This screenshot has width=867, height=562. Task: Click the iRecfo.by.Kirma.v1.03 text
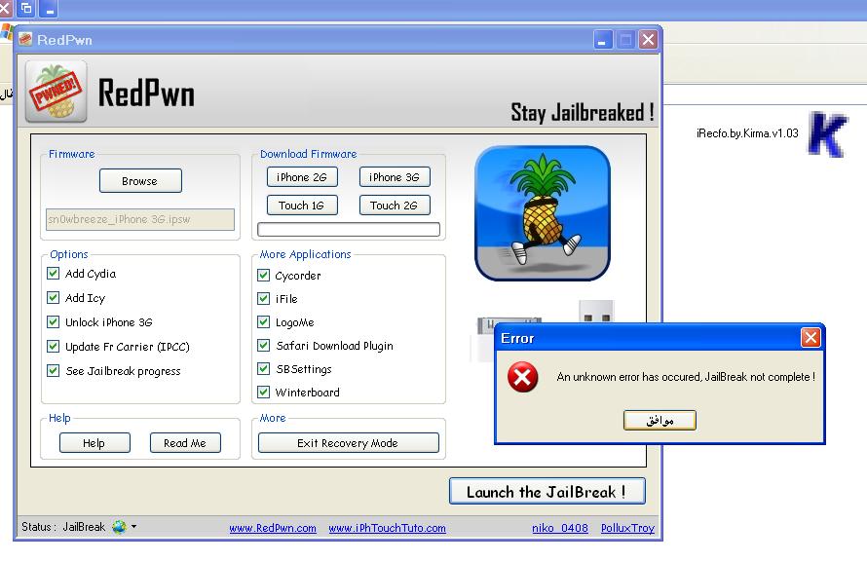(747, 133)
